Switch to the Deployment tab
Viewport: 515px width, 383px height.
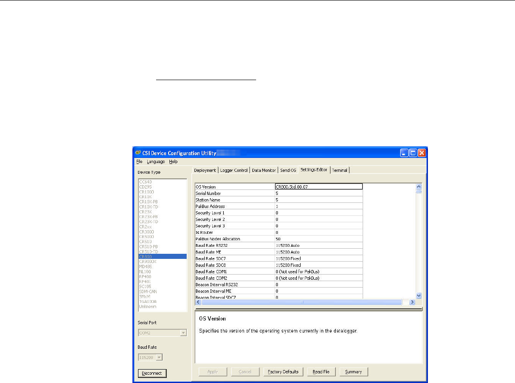point(205,170)
